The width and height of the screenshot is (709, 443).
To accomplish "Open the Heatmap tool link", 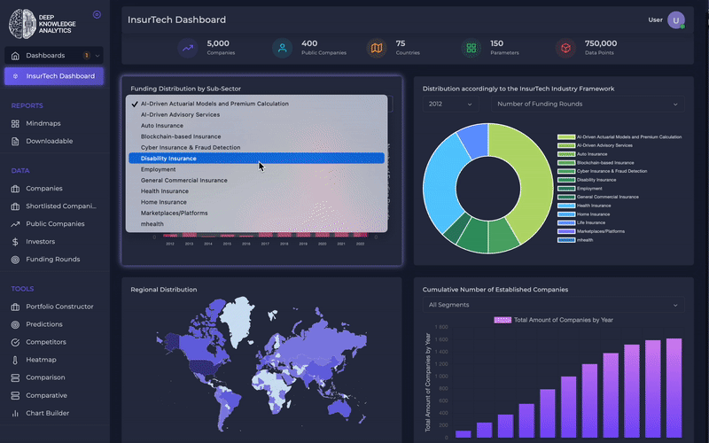I will [x=41, y=360].
